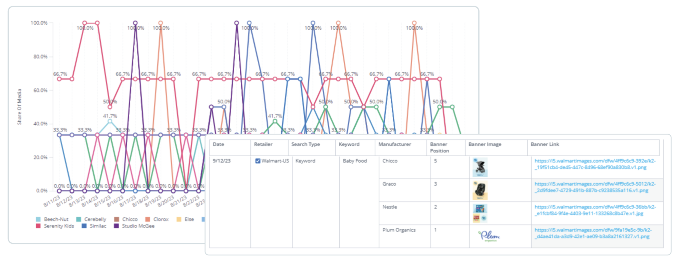
Task: Open the Graco banner image link
Action: tap(595, 187)
